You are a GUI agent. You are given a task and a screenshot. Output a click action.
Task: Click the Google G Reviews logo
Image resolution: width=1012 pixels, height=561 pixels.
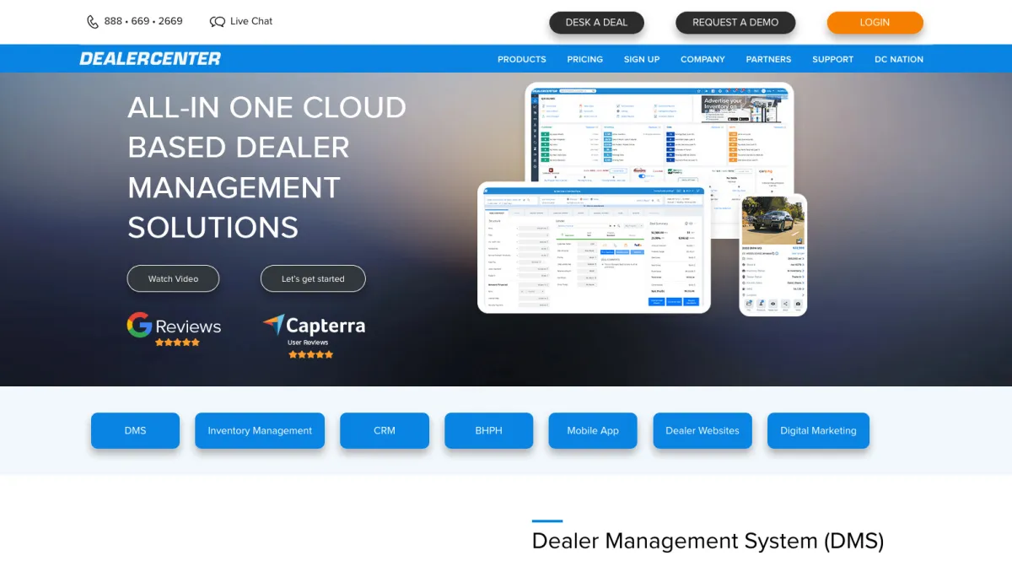(174, 326)
